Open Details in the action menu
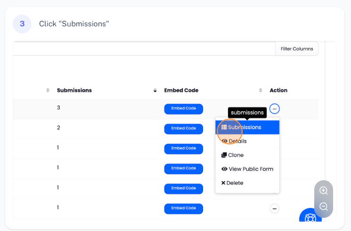 pos(237,141)
